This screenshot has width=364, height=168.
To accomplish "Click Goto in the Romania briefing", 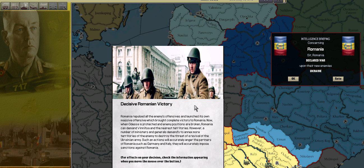I will coord(338,79).
